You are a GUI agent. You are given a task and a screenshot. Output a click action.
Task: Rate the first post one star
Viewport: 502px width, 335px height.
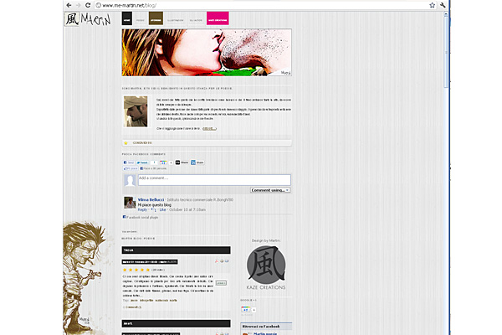[x=125, y=270]
